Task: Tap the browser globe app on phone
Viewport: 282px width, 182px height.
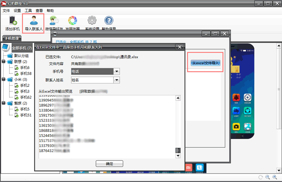Action: point(247,127)
